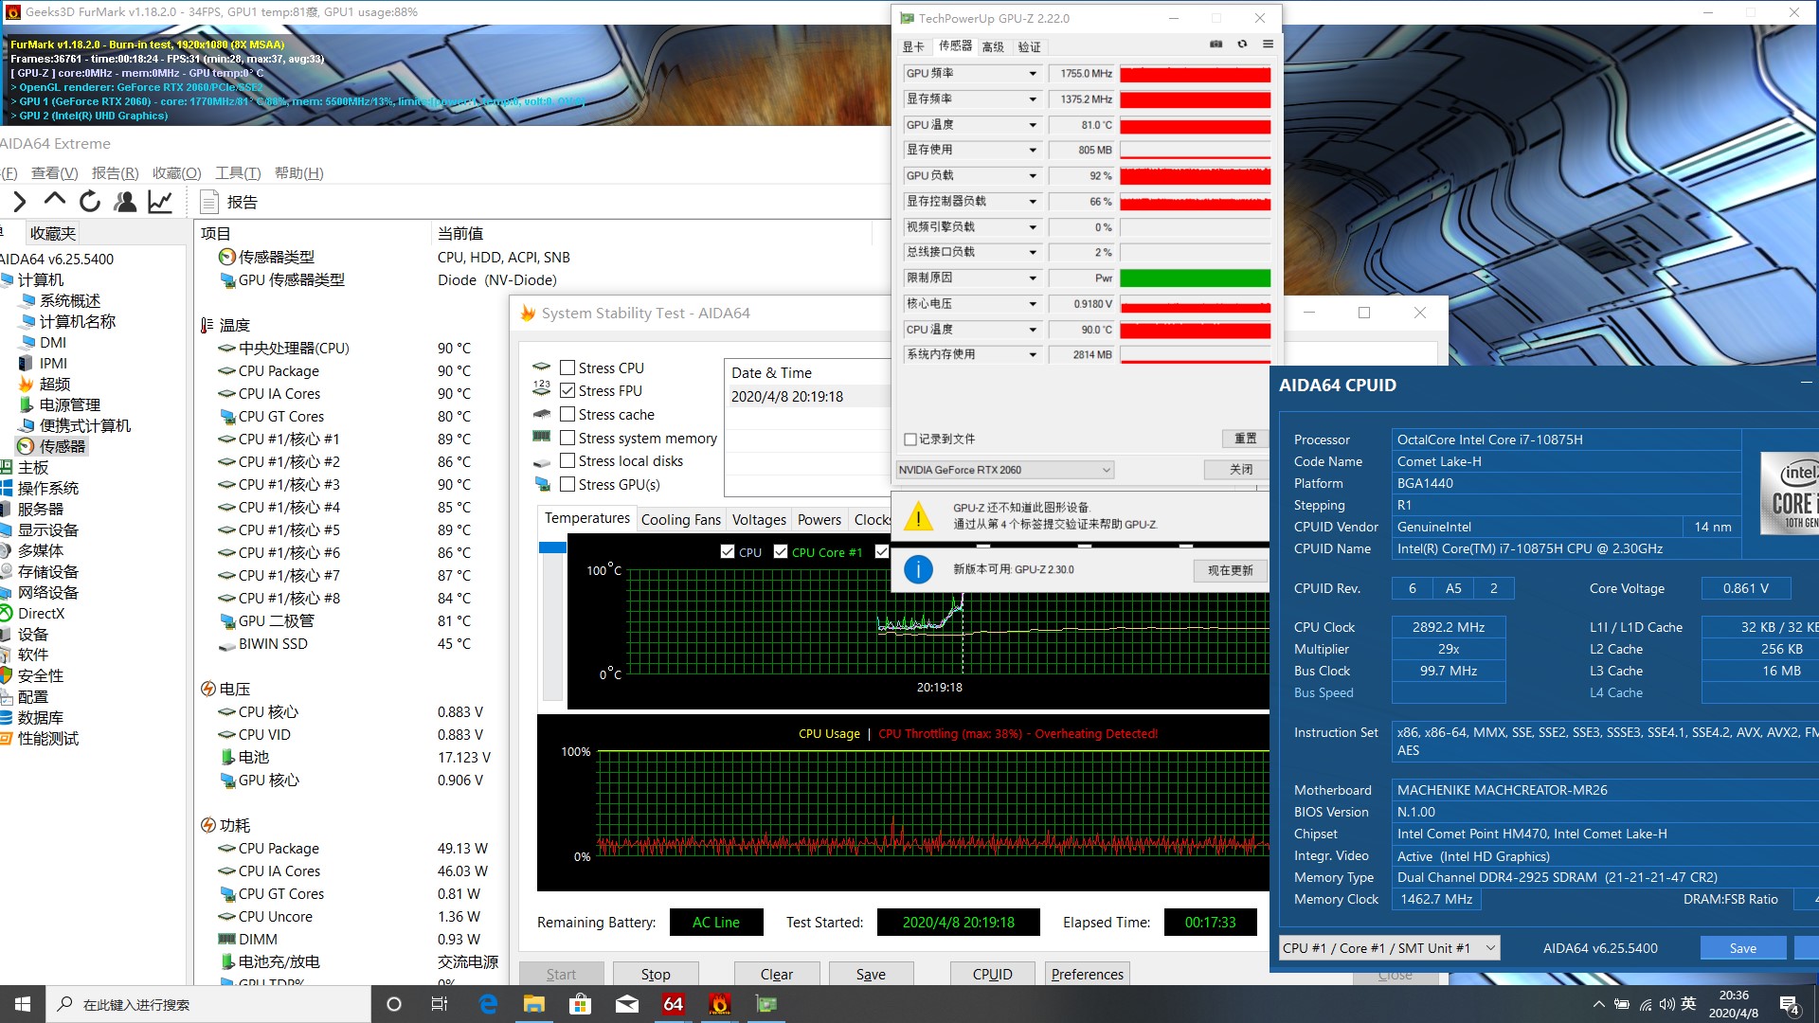Image resolution: width=1819 pixels, height=1023 pixels.
Task: Open AIDA64 工具(T) menu
Action: [238, 172]
